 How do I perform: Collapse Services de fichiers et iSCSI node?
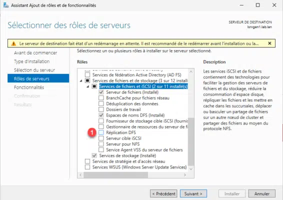[88, 86]
